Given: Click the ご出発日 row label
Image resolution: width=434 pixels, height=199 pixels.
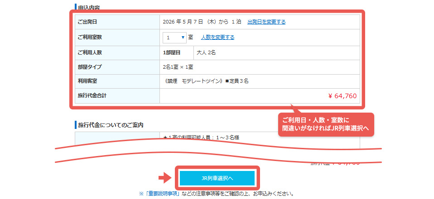Looking at the screenshot, I should (87, 22).
